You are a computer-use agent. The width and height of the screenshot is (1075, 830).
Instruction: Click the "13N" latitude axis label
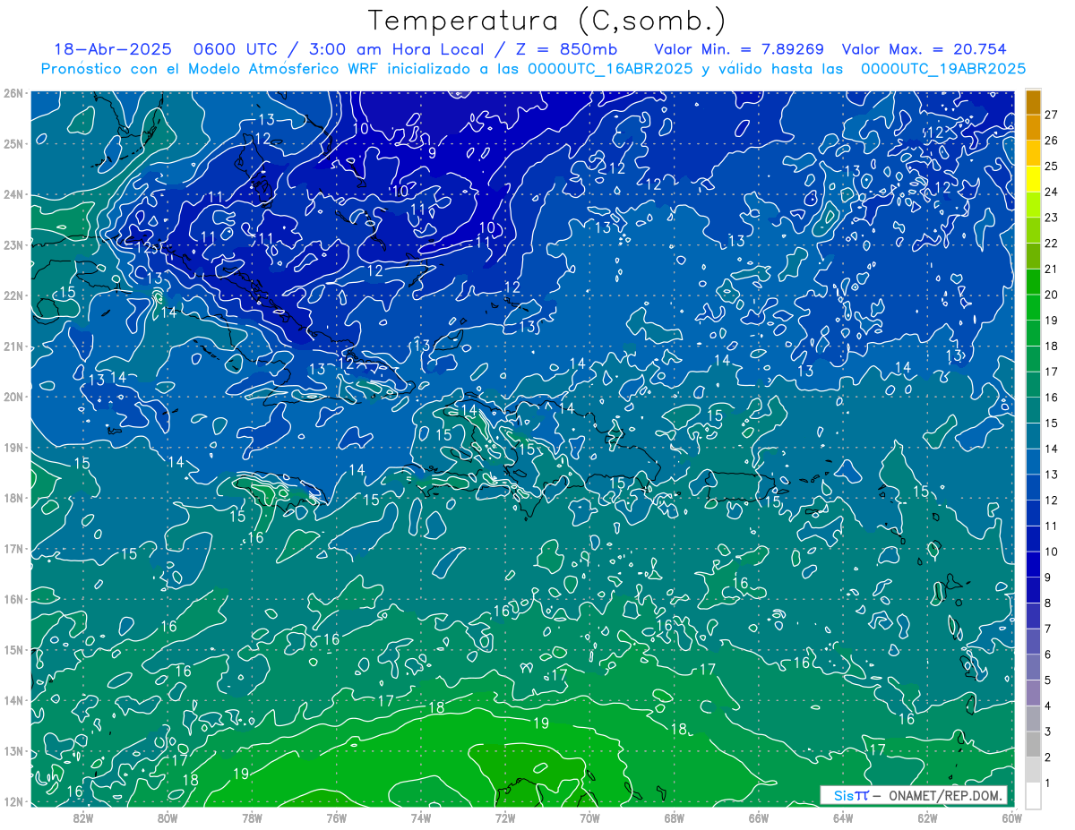[x=13, y=750]
